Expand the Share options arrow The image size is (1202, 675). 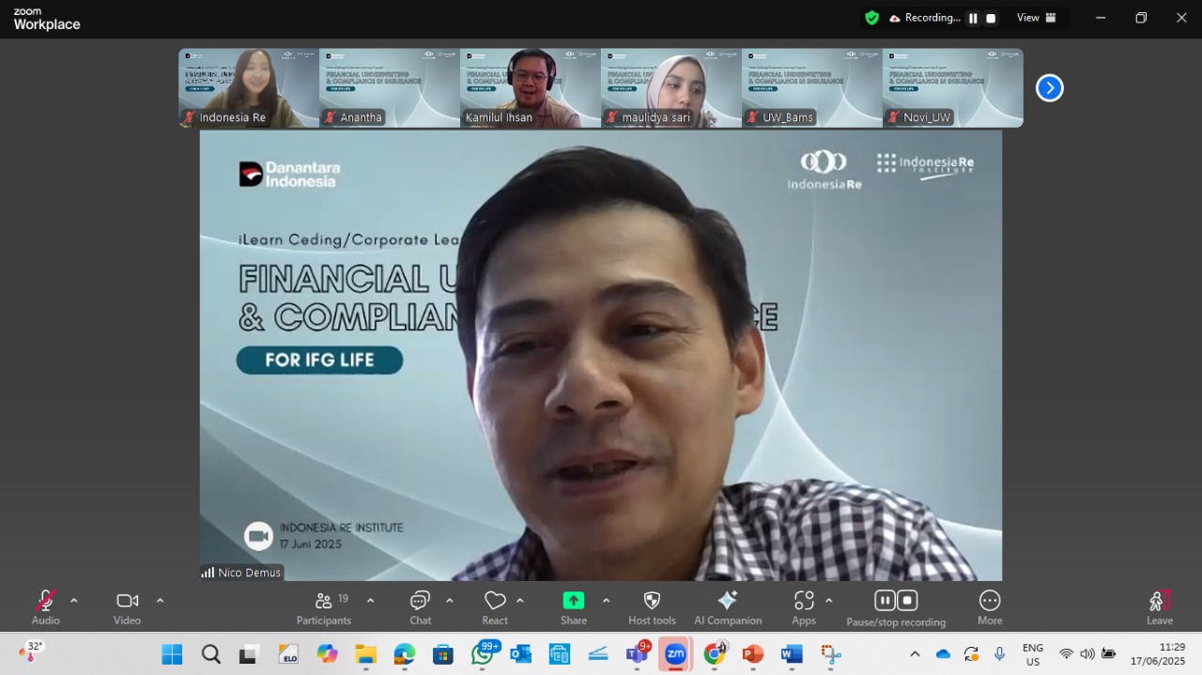click(606, 601)
